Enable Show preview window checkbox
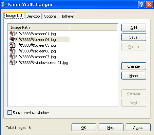This screenshot has height=135, width=154. [x=9, y=112]
